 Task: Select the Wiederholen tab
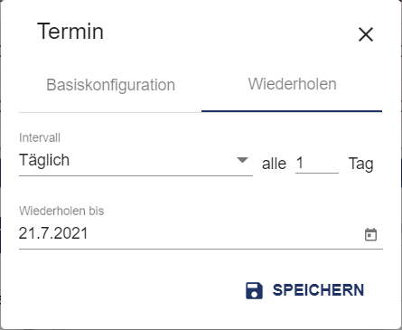coord(292,84)
